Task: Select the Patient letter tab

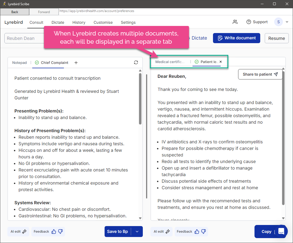Action: tap(206, 62)
